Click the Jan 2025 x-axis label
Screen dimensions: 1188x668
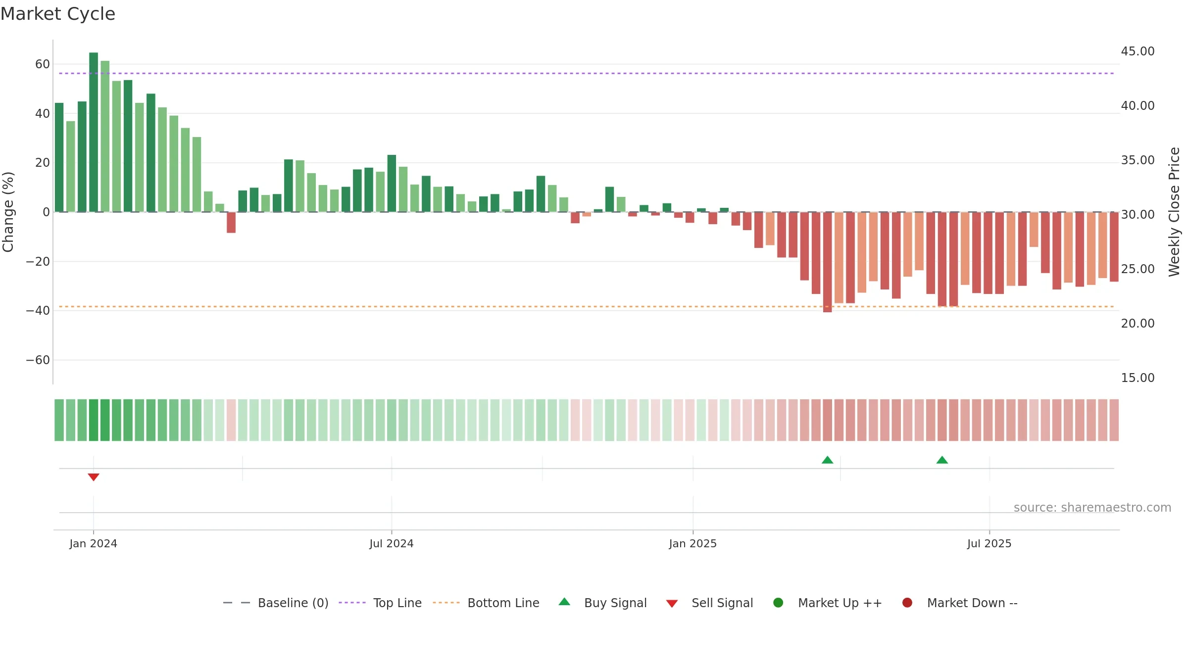click(x=693, y=544)
